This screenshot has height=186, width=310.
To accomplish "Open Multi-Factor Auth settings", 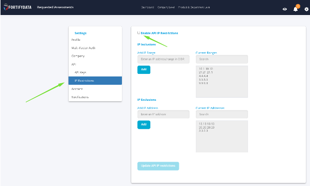I will [83, 48].
